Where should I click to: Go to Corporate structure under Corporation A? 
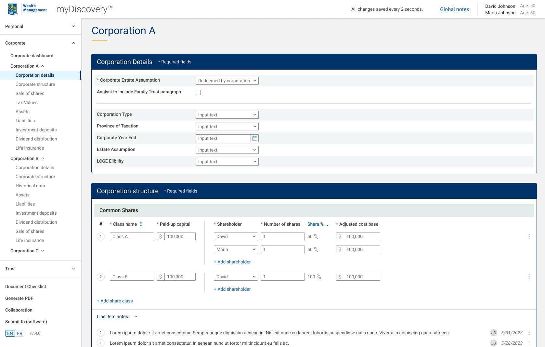(35, 84)
